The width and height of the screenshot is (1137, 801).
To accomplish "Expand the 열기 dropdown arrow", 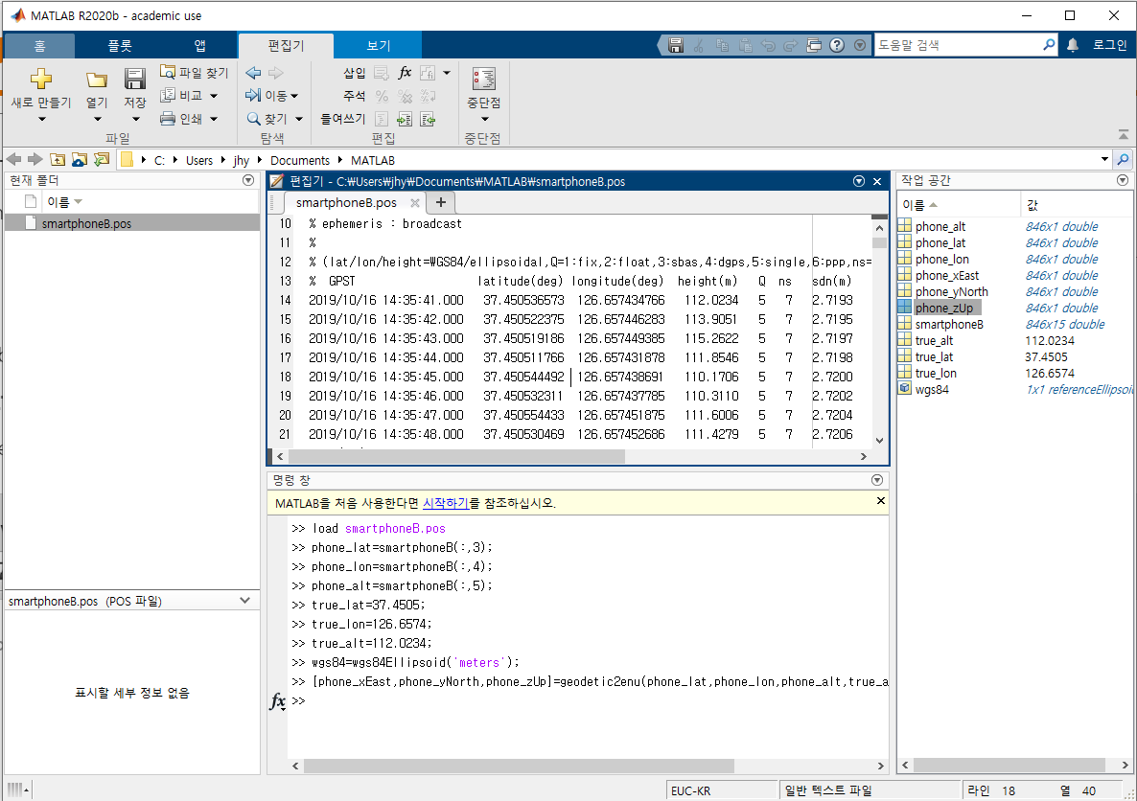I will pos(97,119).
